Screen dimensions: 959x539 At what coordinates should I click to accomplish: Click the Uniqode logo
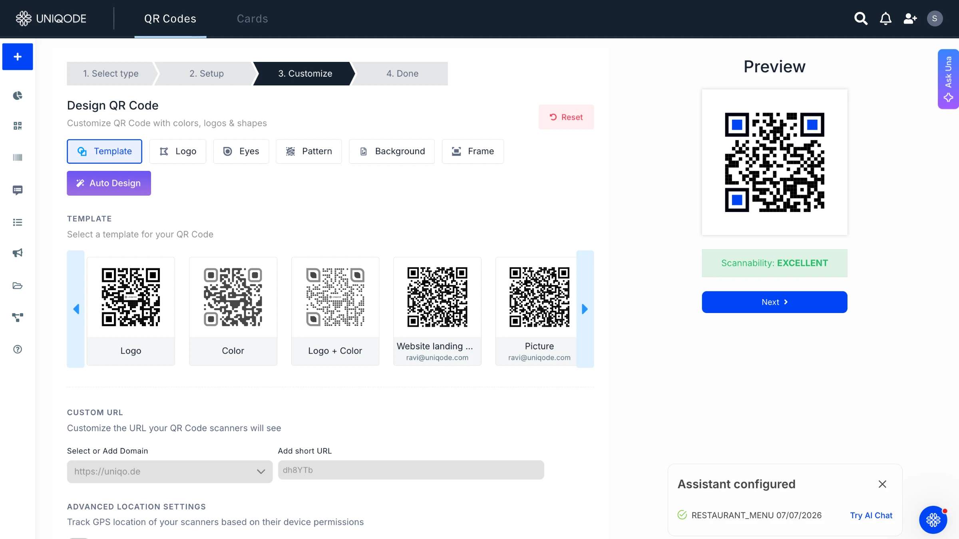pos(51,18)
